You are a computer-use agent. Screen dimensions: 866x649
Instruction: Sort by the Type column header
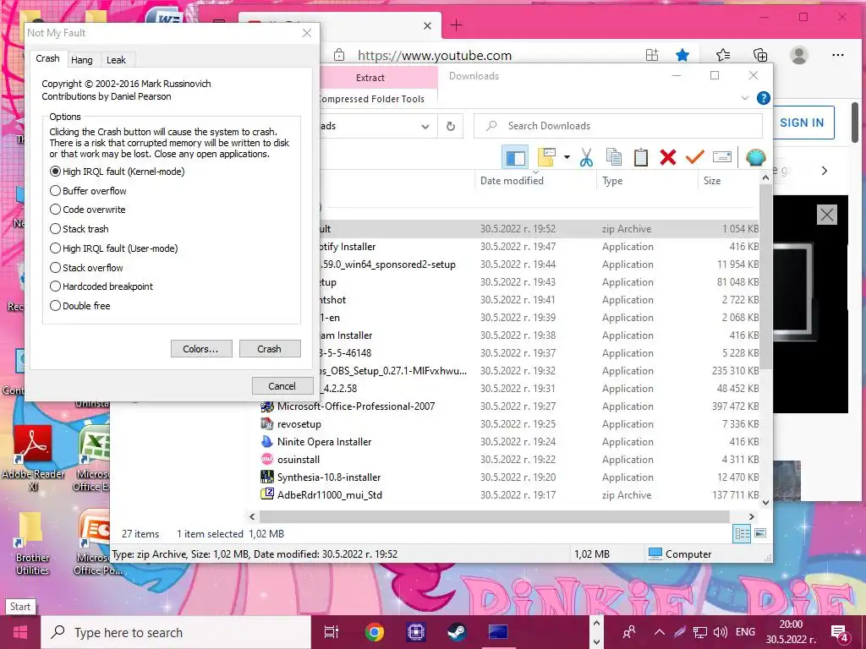tap(647, 181)
